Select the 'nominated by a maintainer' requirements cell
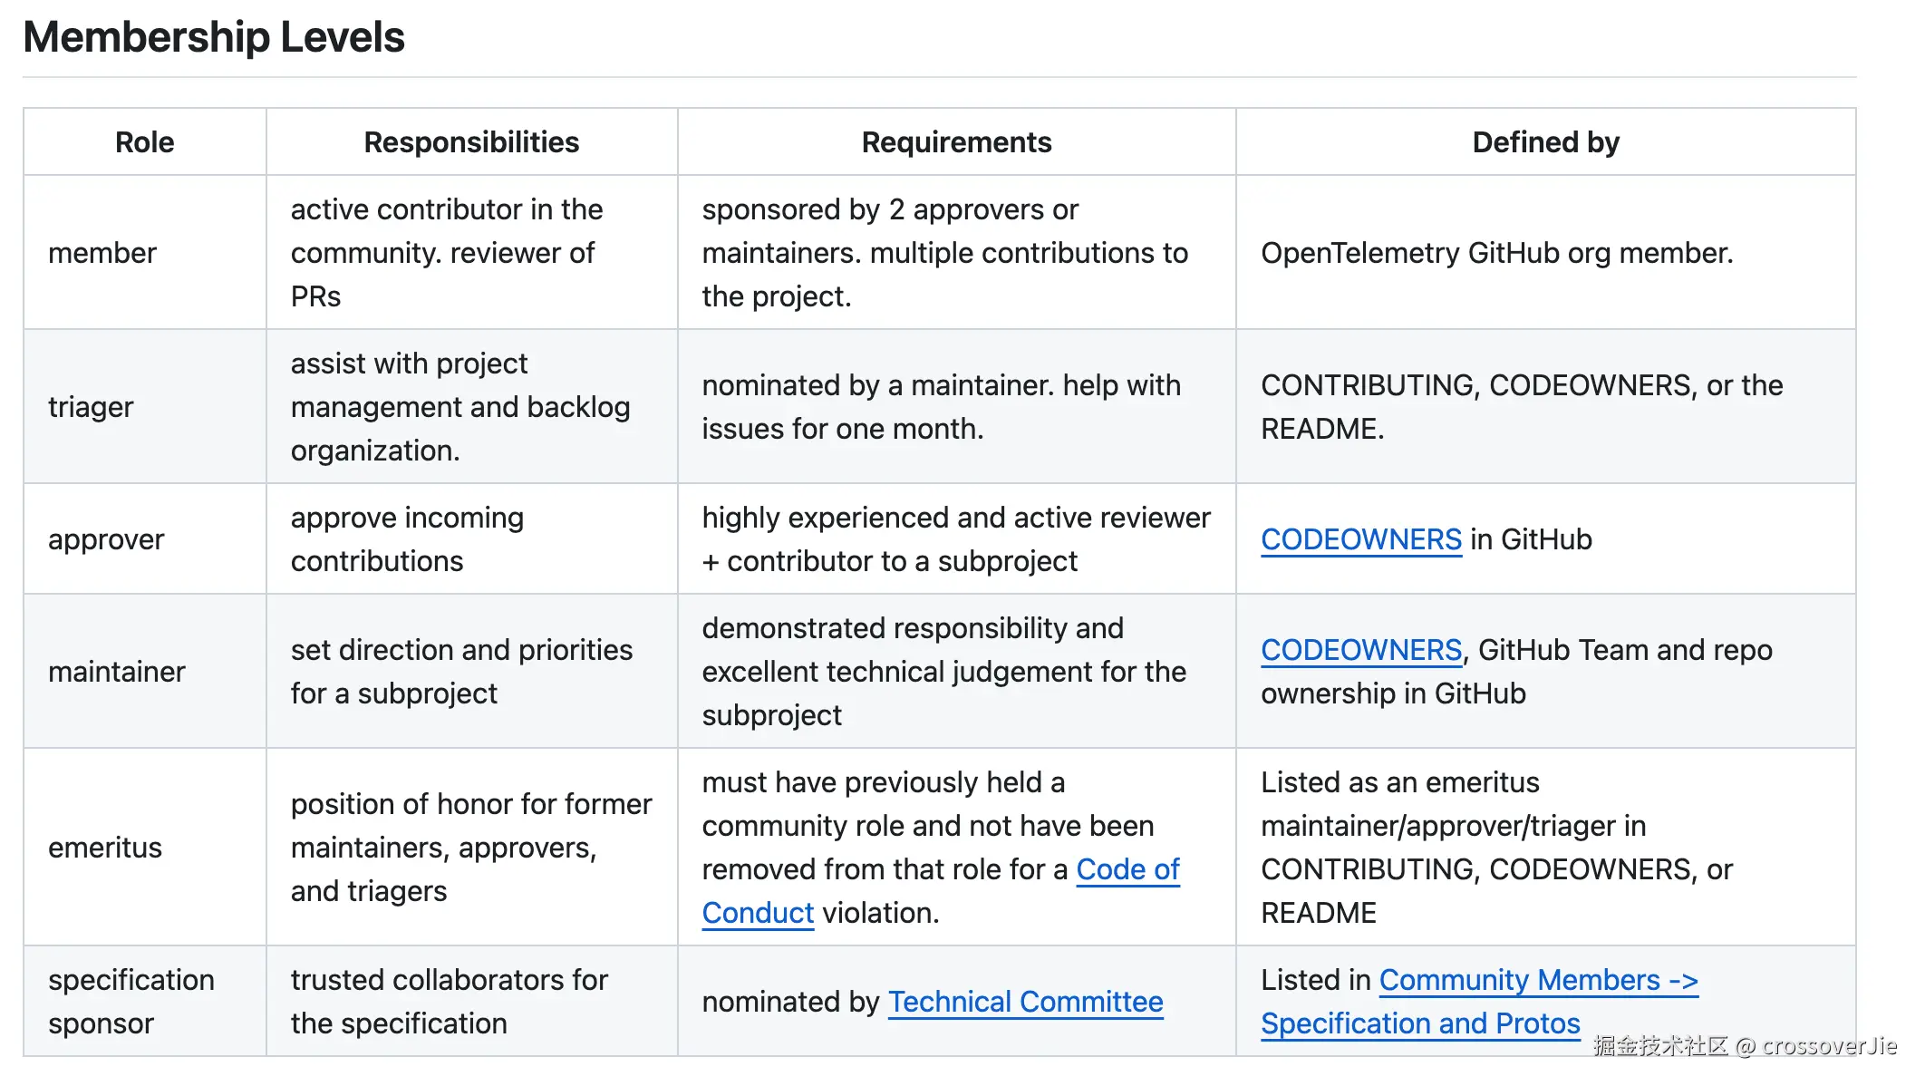Screen dimensions: 1925x1086 click(x=941, y=407)
